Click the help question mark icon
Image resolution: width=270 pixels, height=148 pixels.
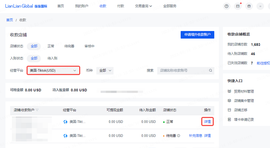click(227, 6)
